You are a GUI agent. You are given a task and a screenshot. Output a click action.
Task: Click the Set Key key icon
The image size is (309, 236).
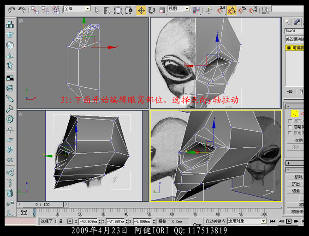click(197, 225)
